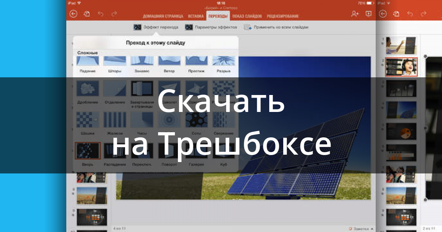Select slide 9 thumbnail in right window
This screenshot has width=442, height=232.
tap(401, 217)
